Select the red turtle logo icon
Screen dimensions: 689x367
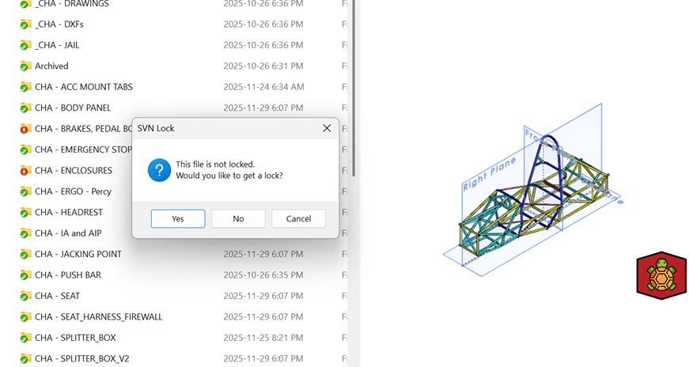click(661, 276)
